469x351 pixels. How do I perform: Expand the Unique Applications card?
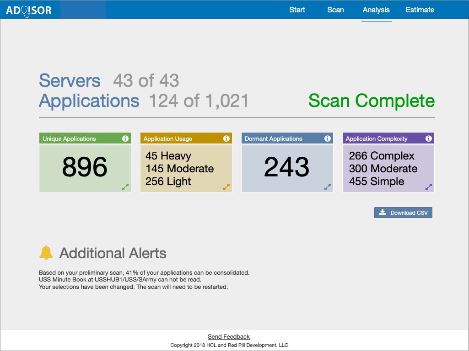[125, 187]
